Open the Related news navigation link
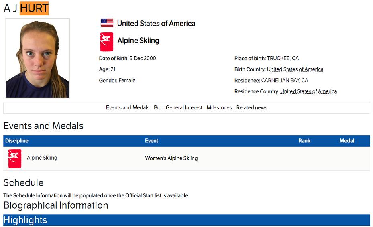Screen dimensions: 373x227 [252, 108]
